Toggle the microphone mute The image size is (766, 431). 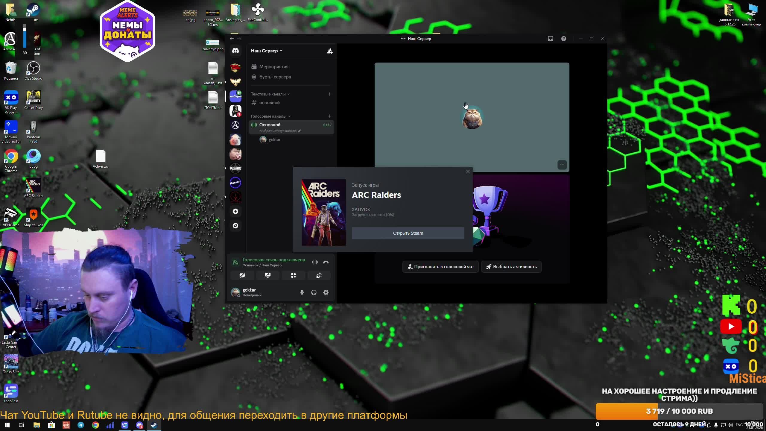click(x=302, y=292)
